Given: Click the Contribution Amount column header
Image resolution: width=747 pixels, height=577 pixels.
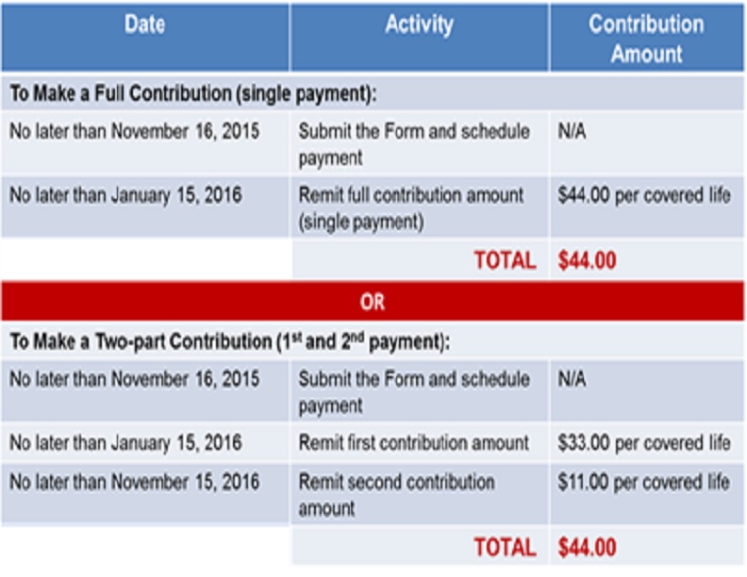Looking at the screenshot, I should [x=646, y=39].
